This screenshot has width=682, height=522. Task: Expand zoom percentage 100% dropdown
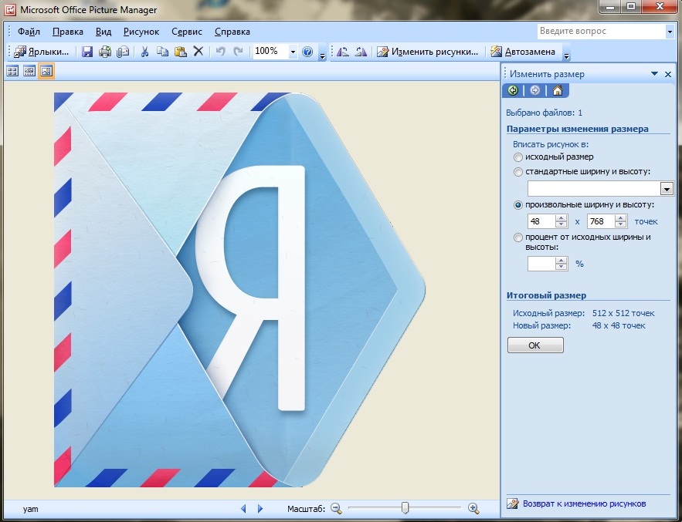293,52
